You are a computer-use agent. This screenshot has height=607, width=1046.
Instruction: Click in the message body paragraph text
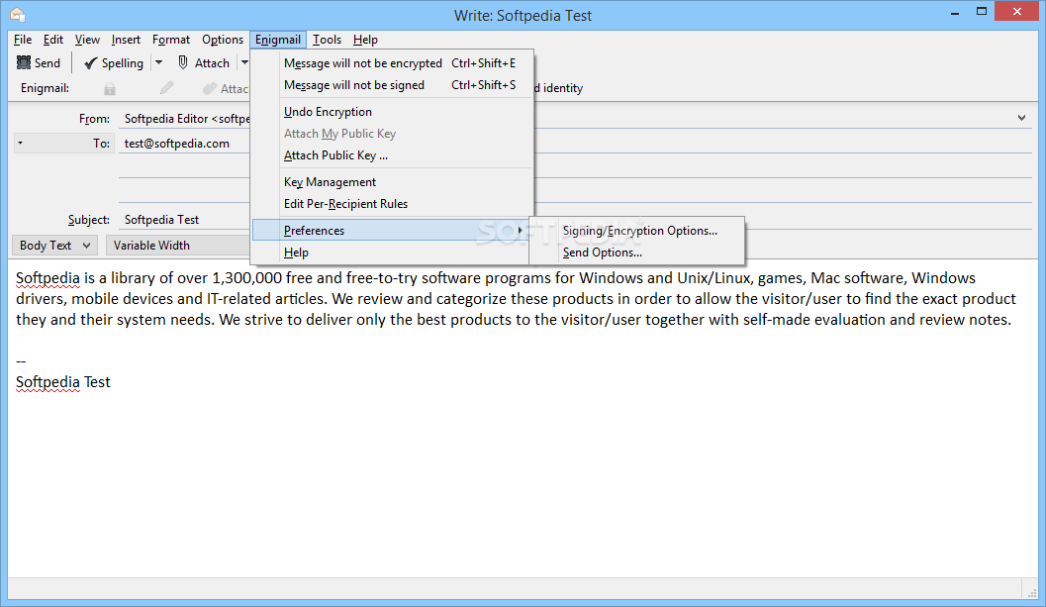pyautogui.click(x=515, y=298)
